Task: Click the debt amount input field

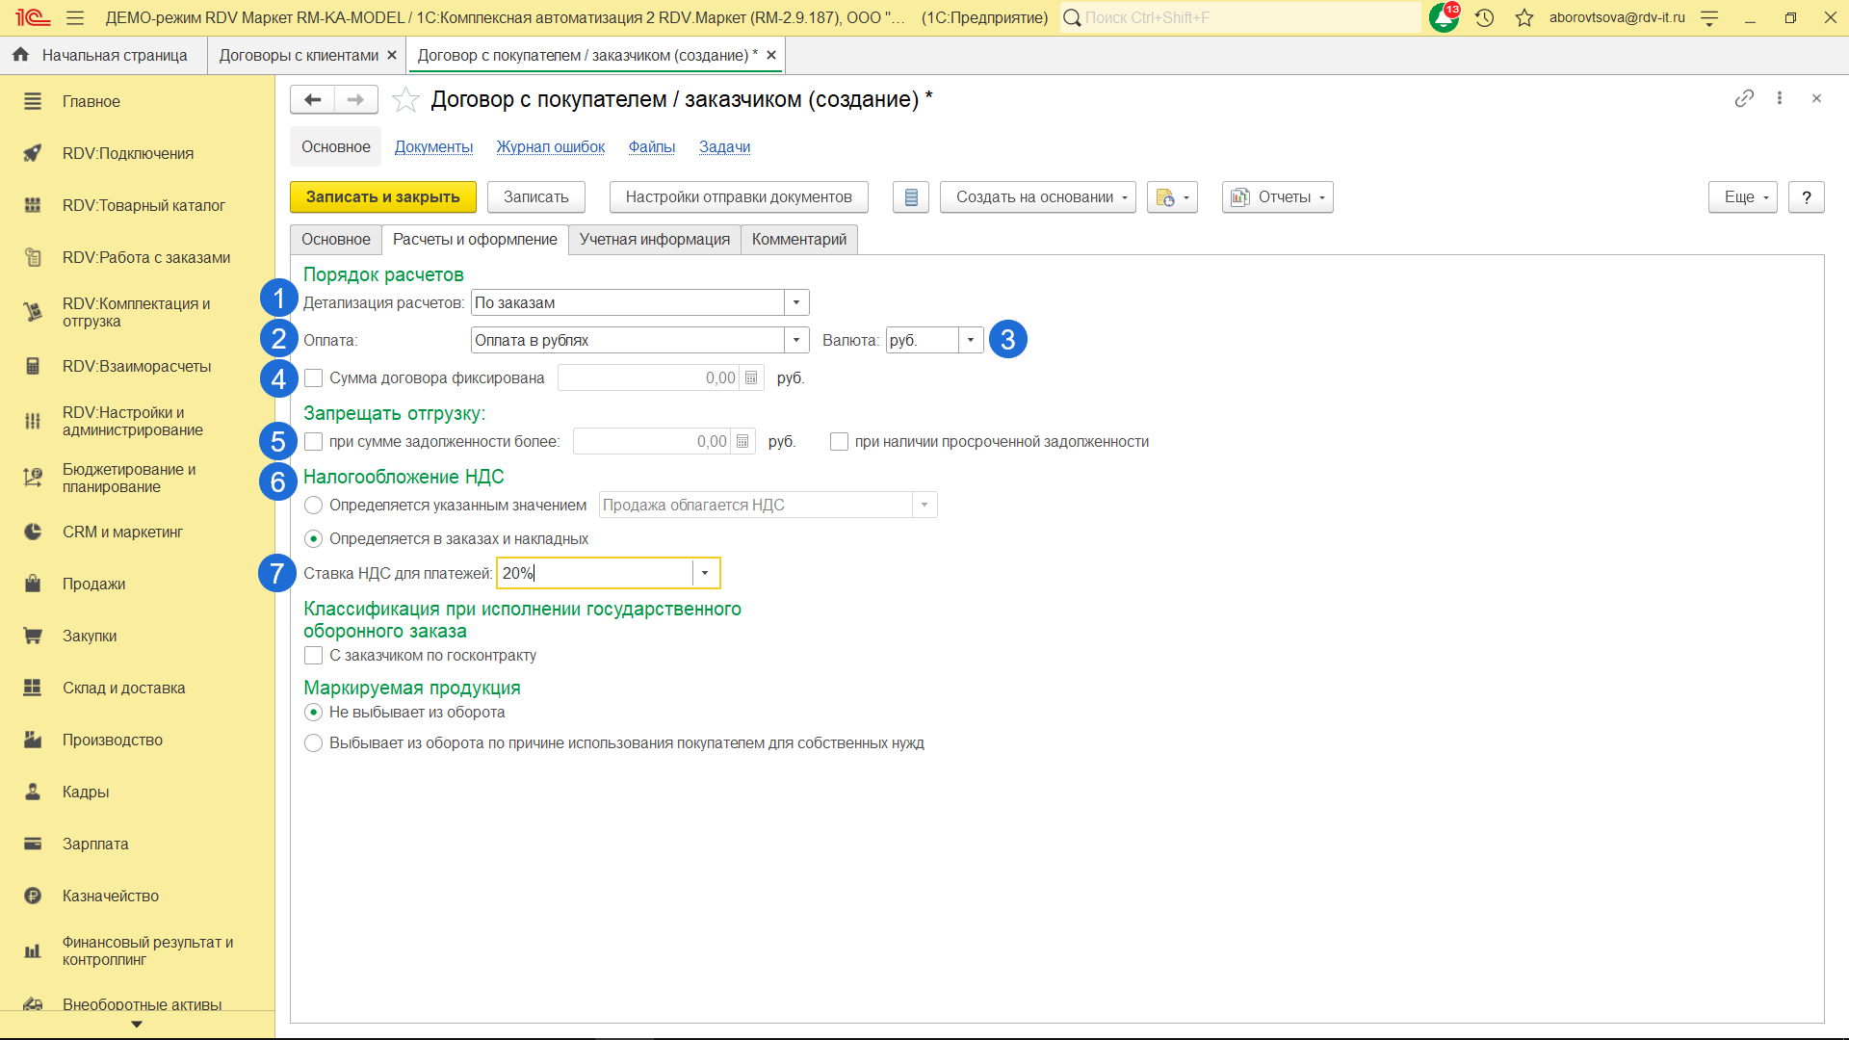Action: pos(652,442)
